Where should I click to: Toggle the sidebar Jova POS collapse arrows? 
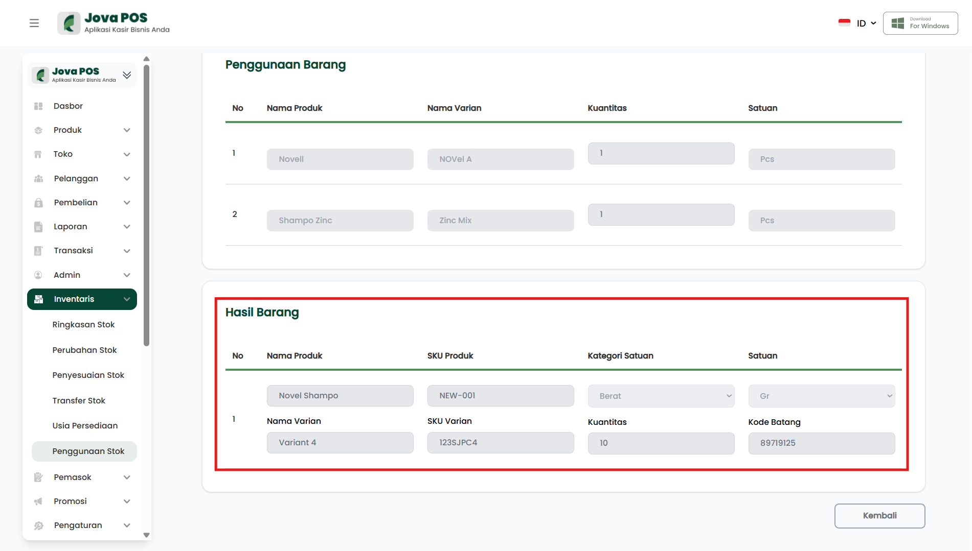(127, 75)
